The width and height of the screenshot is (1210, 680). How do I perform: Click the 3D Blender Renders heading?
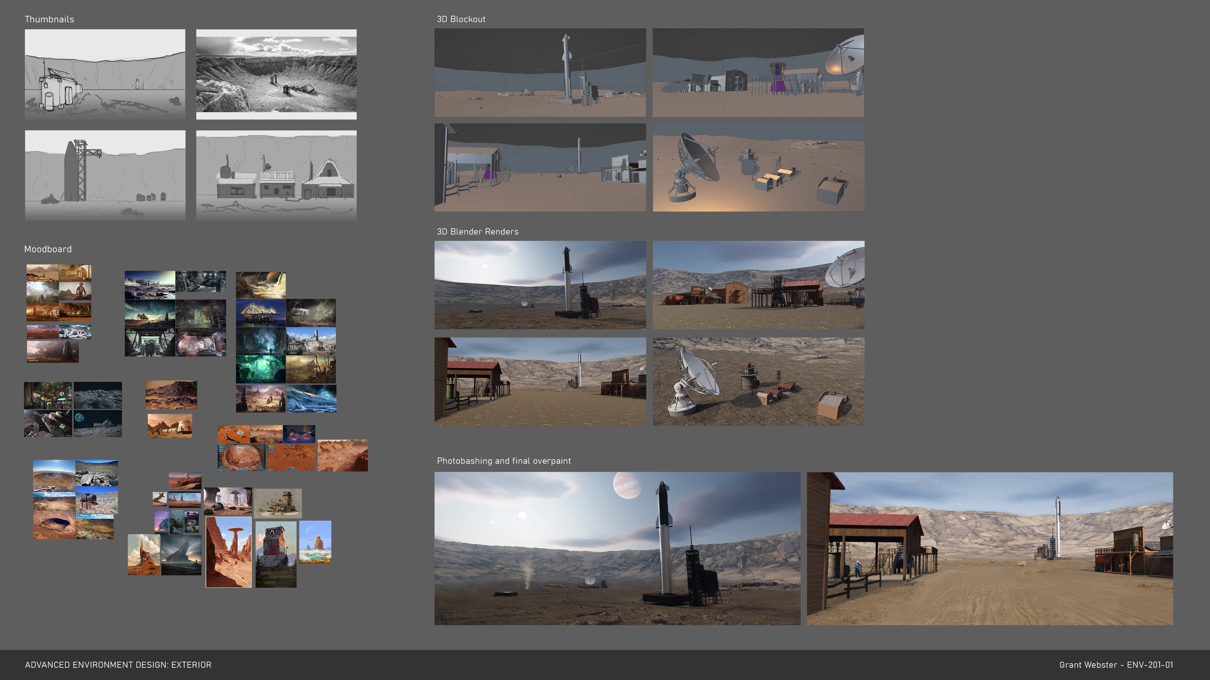(x=477, y=232)
